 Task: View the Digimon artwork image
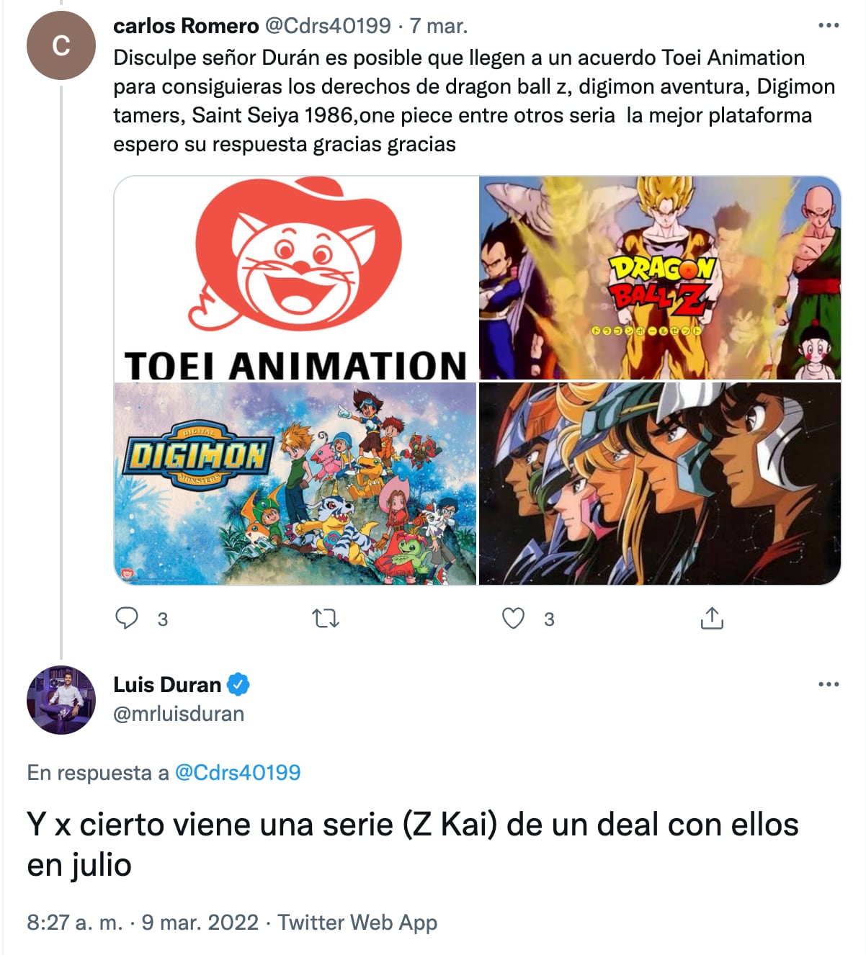296,483
